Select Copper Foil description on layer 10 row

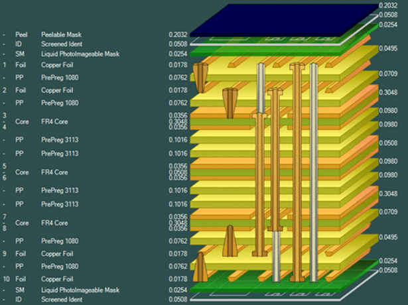[57, 279]
